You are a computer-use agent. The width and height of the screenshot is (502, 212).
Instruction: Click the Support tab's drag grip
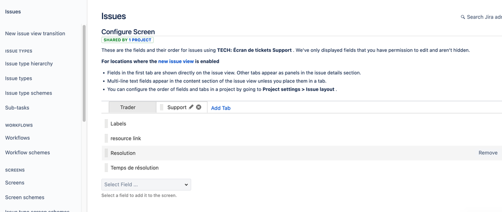[162, 108]
